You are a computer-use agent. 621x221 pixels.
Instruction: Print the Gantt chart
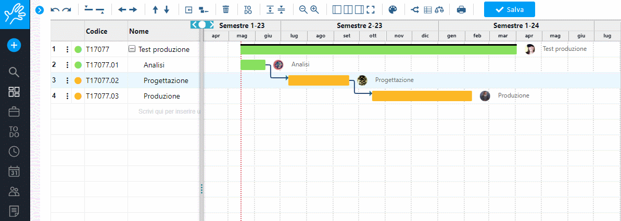pos(461,9)
